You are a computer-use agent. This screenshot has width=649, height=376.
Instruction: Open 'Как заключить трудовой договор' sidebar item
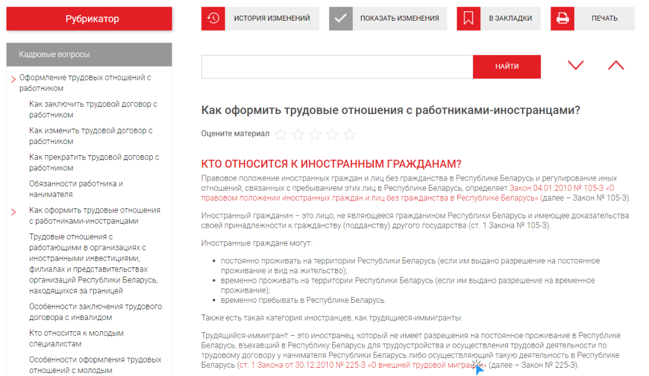[93, 109]
